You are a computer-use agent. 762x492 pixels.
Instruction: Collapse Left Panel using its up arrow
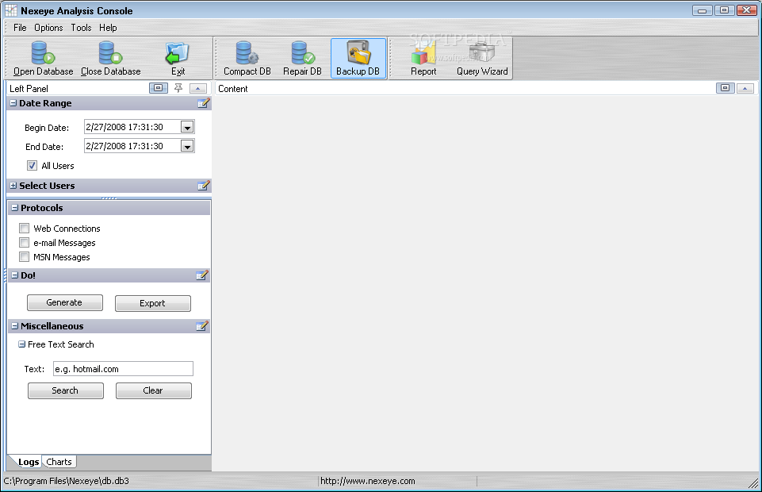[x=197, y=88]
